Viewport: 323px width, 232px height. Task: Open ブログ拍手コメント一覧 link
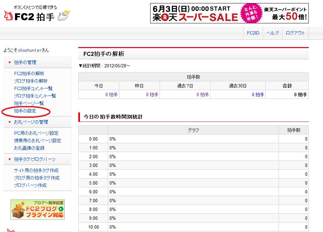pyautogui.click(x=35, y=96)
